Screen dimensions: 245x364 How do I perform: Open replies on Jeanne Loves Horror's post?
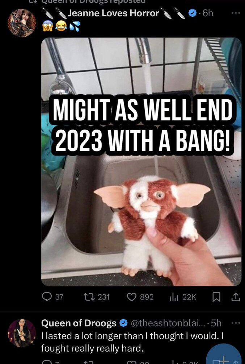pyautogui.click(x=52, y=297)
